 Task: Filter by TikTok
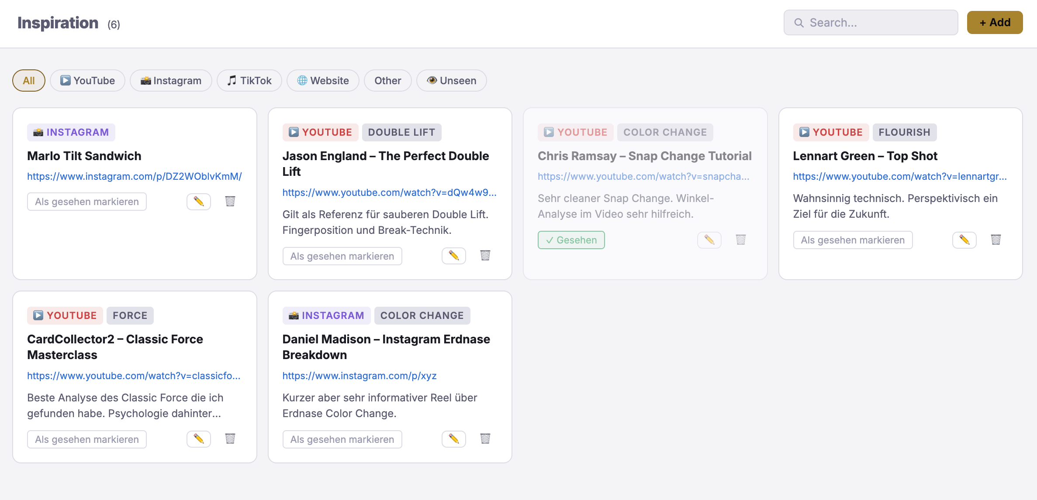249,81
